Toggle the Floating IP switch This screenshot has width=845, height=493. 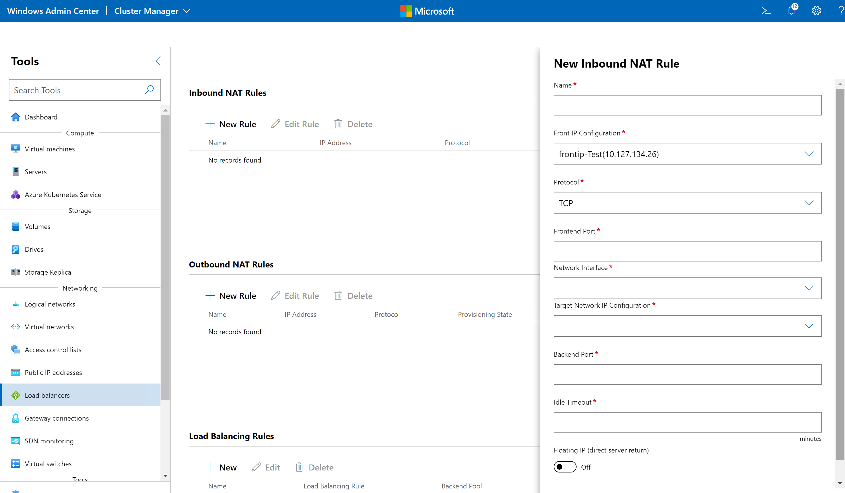click(x=565, y=467)
